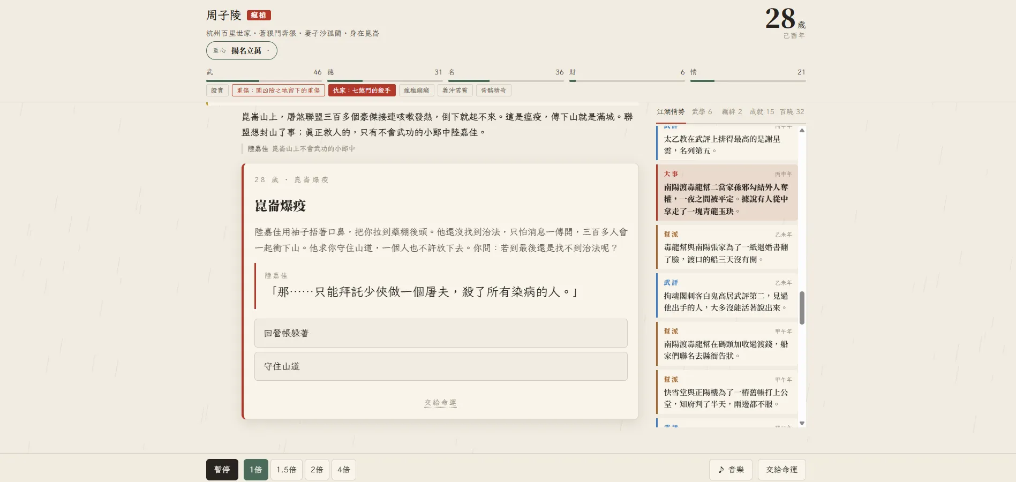Select the 殷實 trait tag

[217, 91]
